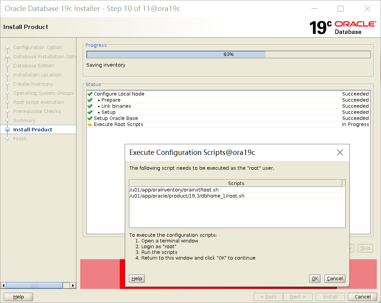Image resolution: width=381 pixels, height=303 pixels.
Task: Click green check next to Prepare
Action: point(90,100)
